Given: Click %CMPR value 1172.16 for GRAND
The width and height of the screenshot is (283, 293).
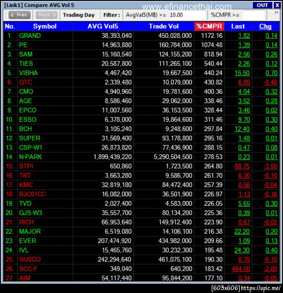Looking at the screenshot, I should pyautogui.click(x=212, y=35).
